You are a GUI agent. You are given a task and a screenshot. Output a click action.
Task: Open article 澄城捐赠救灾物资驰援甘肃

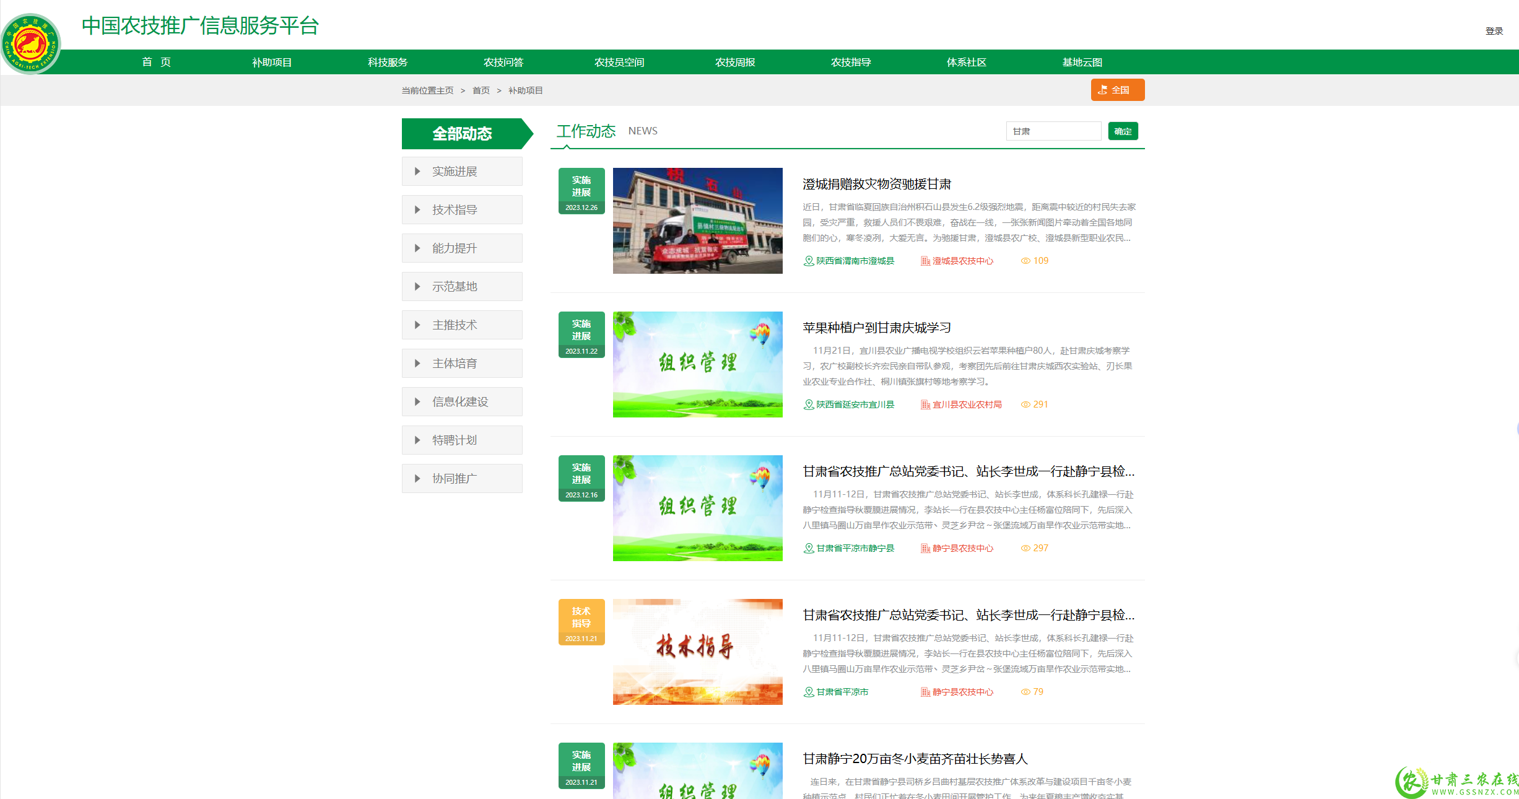click(876, 184)
